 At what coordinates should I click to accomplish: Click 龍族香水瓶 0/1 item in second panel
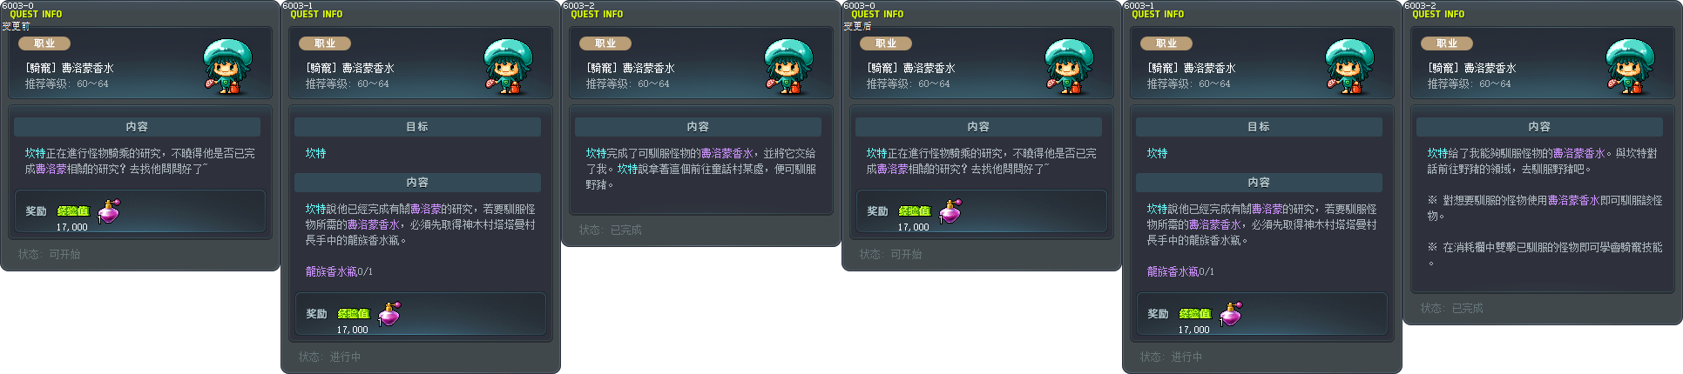339,271
